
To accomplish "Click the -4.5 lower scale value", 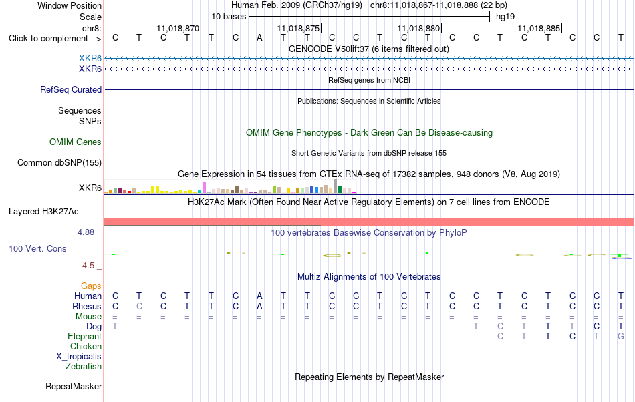I will pyautogui.click(x=87, y=266).
